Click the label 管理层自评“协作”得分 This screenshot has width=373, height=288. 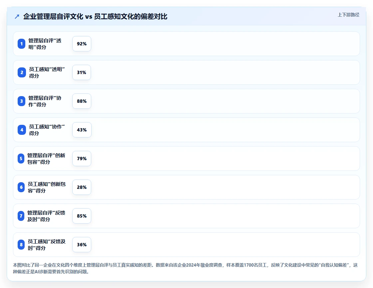[x=45, y=101]
